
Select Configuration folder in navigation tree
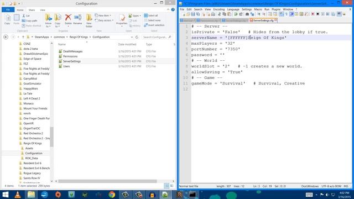click(x=34, y=153)
